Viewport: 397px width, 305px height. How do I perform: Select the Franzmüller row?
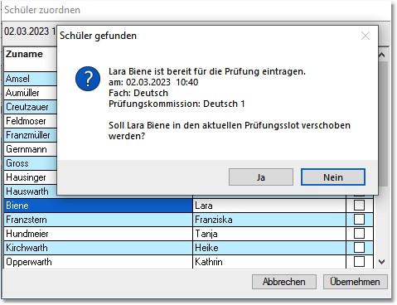click(x=31, y=135)
